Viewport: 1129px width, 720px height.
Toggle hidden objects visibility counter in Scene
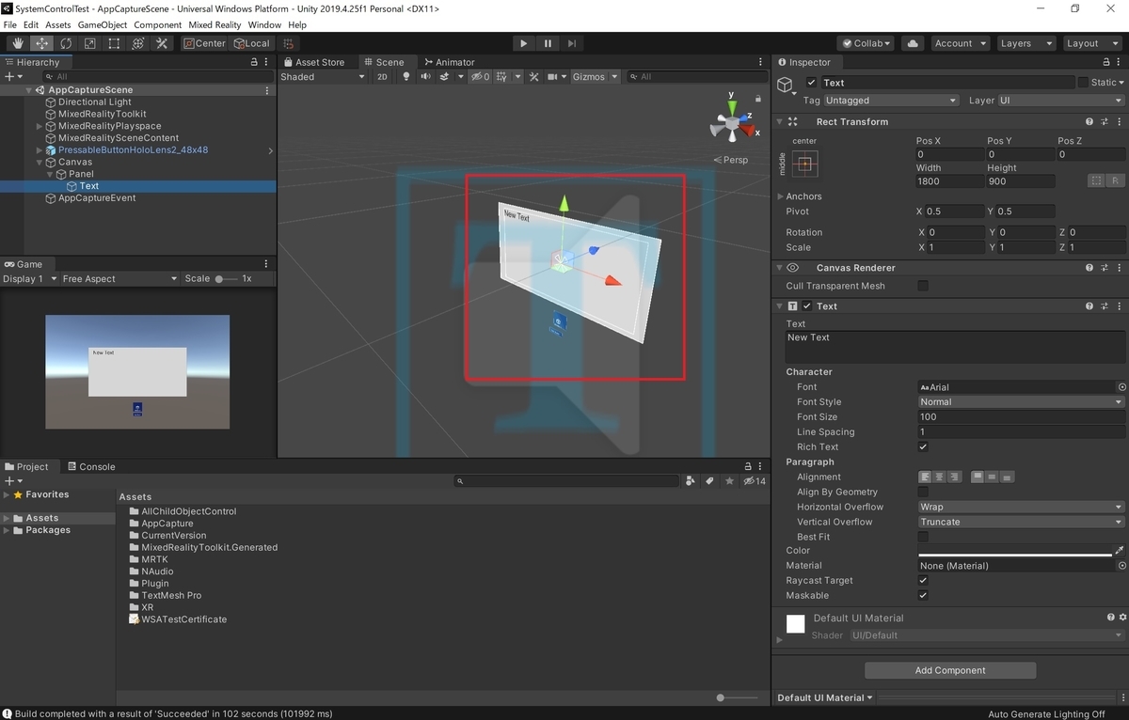tap(481, 77)
